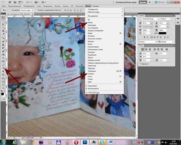This screenshot has height=145, width=181.
Task: Toggle the Абзац panel in Окно menu
Action: (x=104, y=22)
